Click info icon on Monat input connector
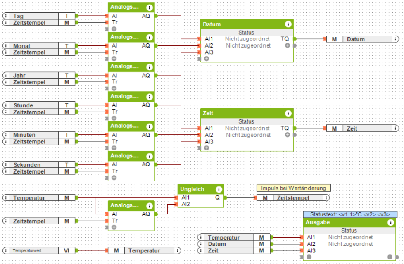The width and height of the screenshot is (404, 264). pyautogui.click(x=6, y=45)
